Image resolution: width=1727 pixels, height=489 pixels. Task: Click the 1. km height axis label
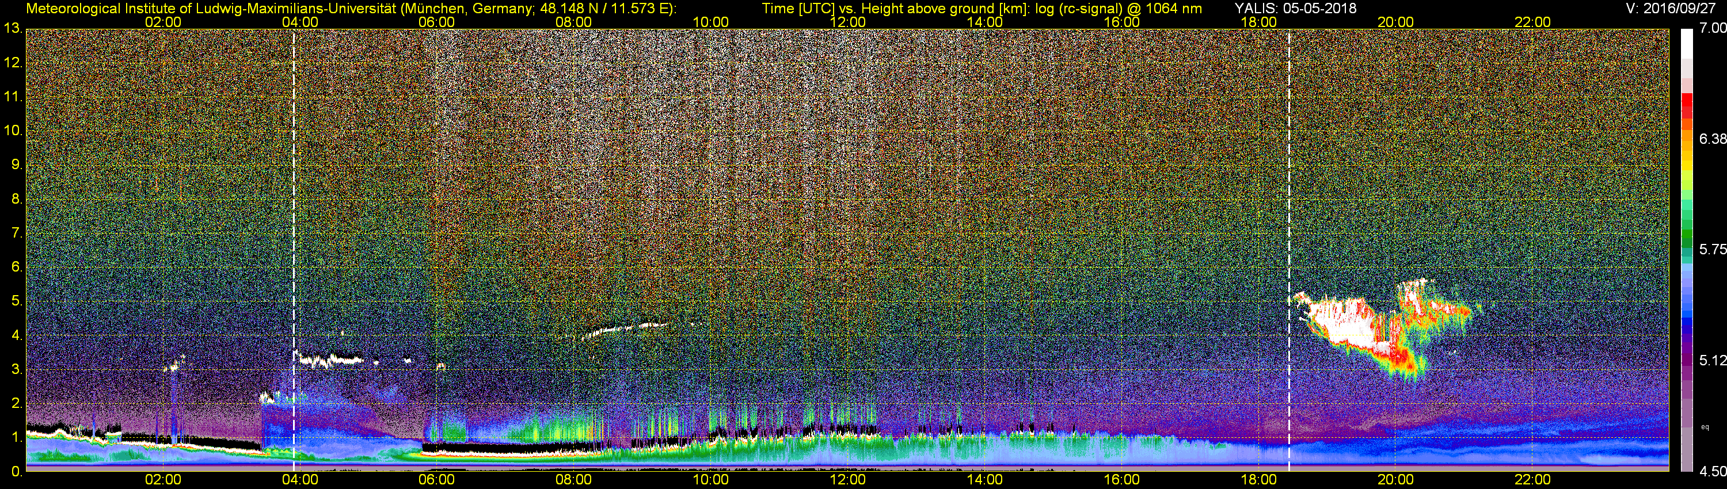coord(17,437)
